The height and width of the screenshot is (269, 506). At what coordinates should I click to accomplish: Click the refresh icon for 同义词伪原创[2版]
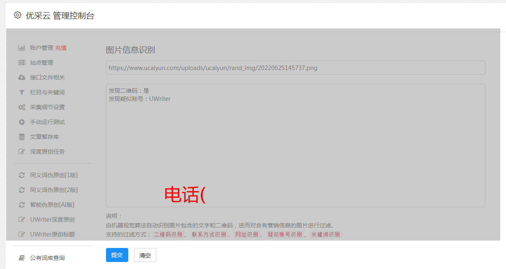tap(22, 190)
